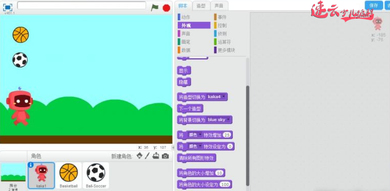Click the 0 value in 特效设定为 block
Viewport: 390px width, 191px height.
(230, 147)
